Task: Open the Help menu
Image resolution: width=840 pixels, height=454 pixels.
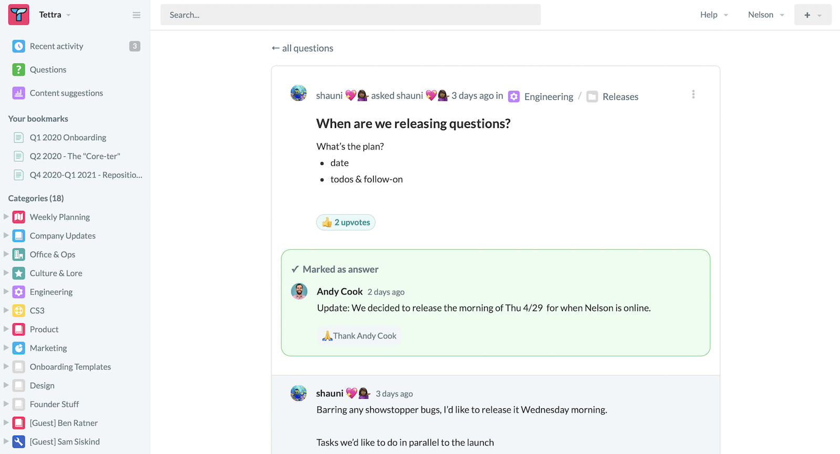Action: [714, 15]
